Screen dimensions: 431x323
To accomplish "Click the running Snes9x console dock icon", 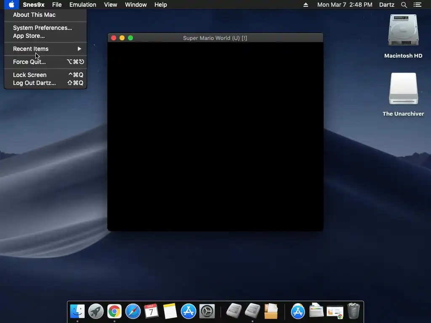I will [253, 311].
